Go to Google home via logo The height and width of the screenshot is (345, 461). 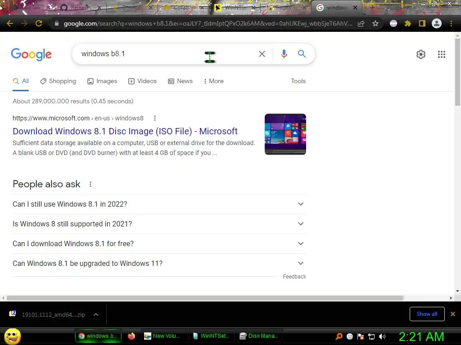pyautogui.click(x=31, y=54)
